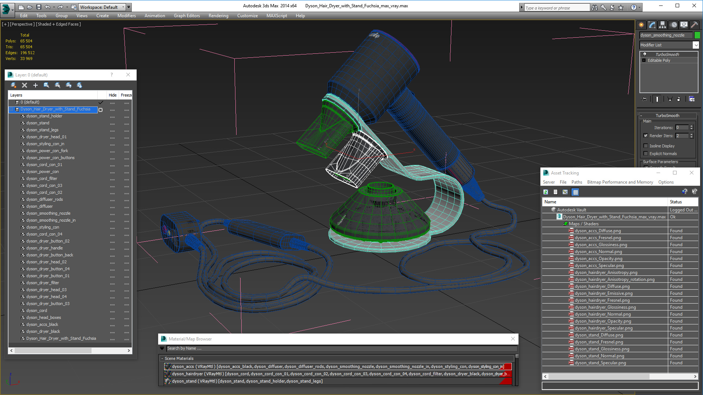
Task: Click the keyword search input field
Action: point(557,8)
